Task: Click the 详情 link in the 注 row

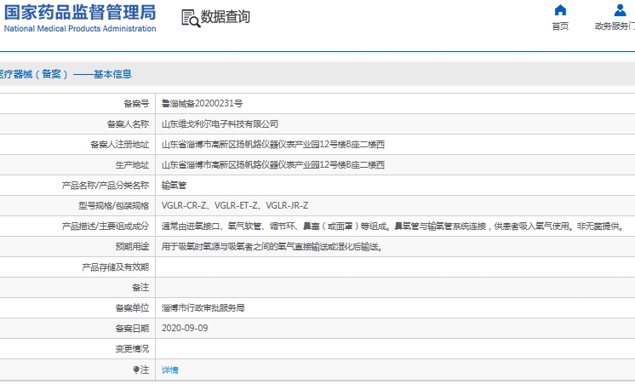Action: (x=169, y=370)
